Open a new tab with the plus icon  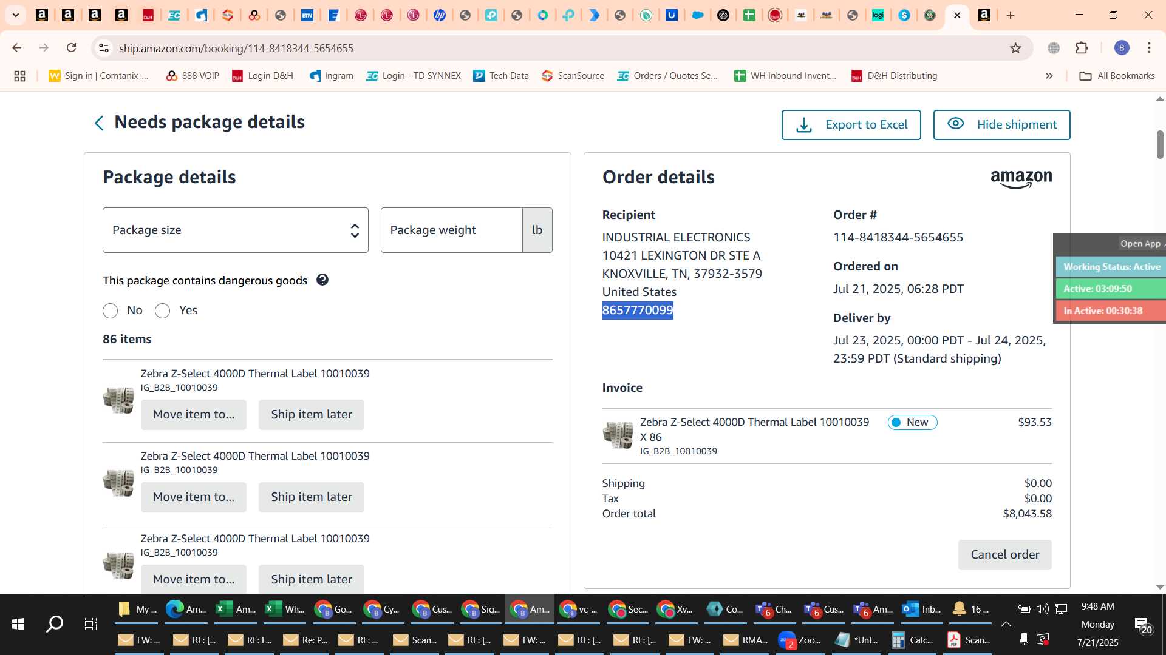pyautogui.click(x=1011, y=15)
